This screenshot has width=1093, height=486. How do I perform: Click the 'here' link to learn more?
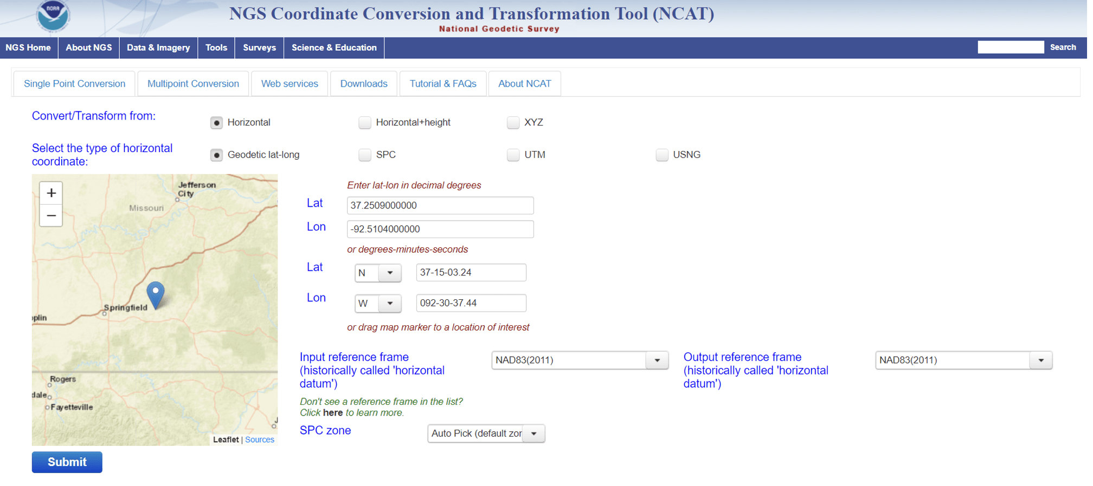coord(333,413)
